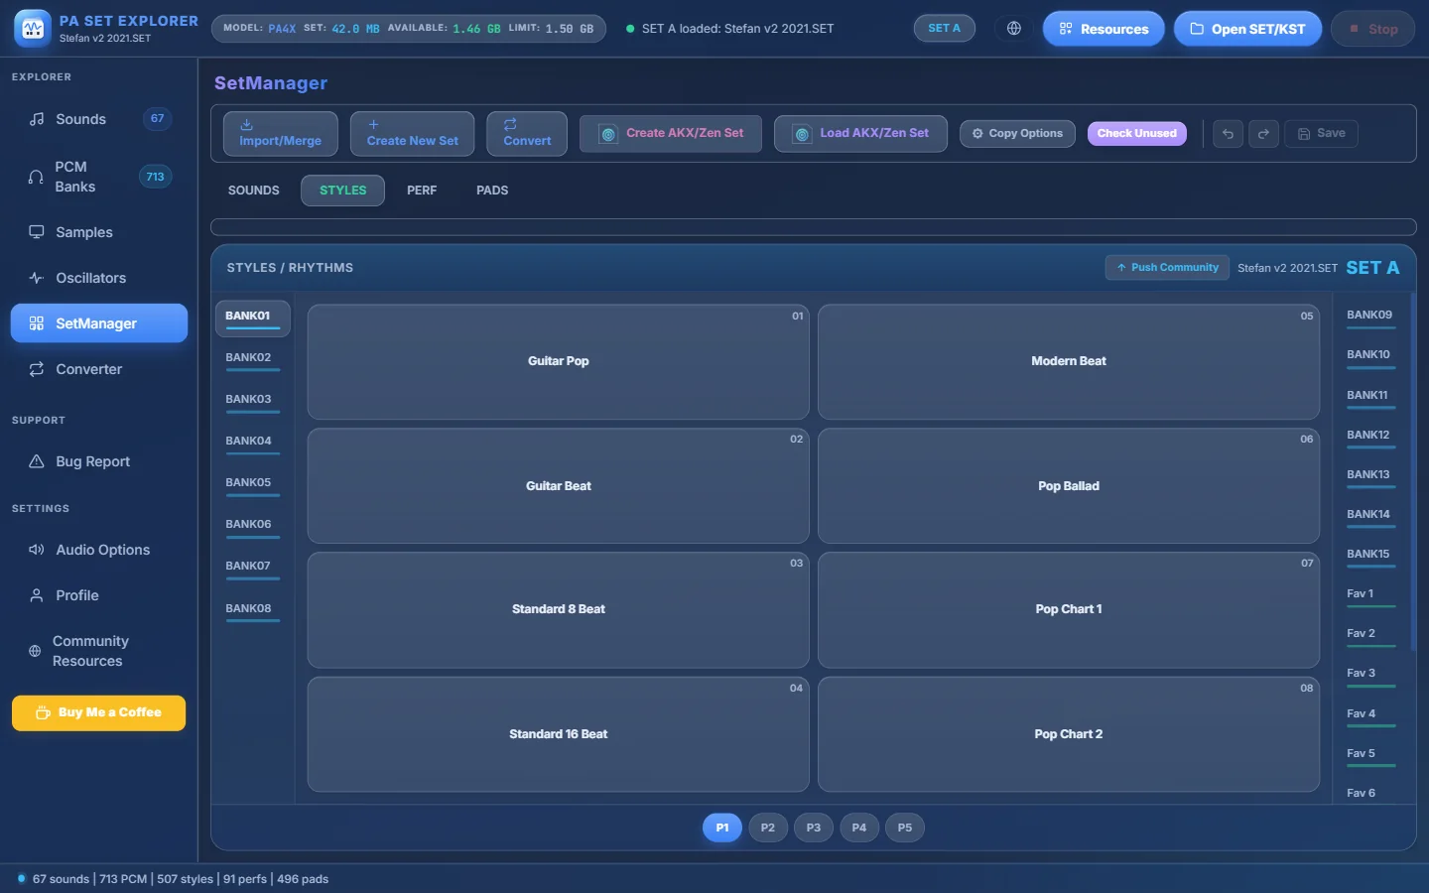1429x893 pixels.
Task: Select the Guitar Beat style slot
Action: [559, 486]
